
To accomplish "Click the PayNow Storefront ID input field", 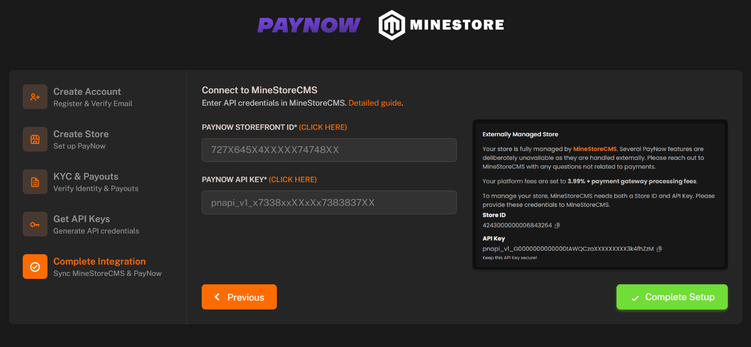I will [329, 150].
